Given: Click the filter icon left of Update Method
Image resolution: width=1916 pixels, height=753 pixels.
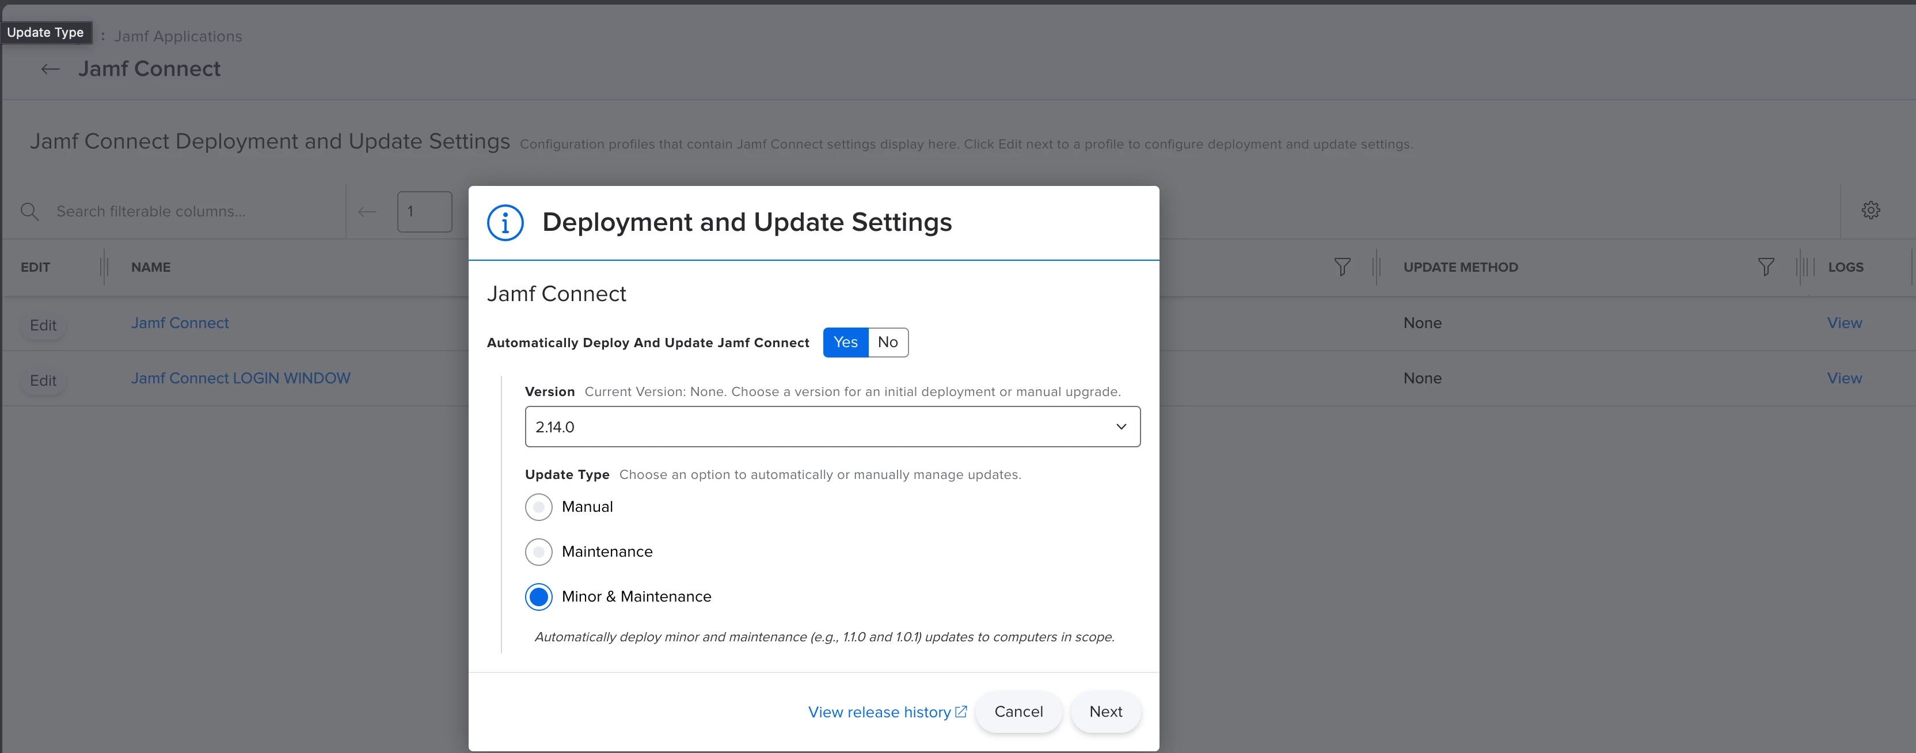Looking at the screenshot, I should [1342, 267].
